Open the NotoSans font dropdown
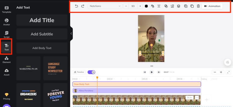233x107 pixels. pyautogui.click(x=105, y=6)
